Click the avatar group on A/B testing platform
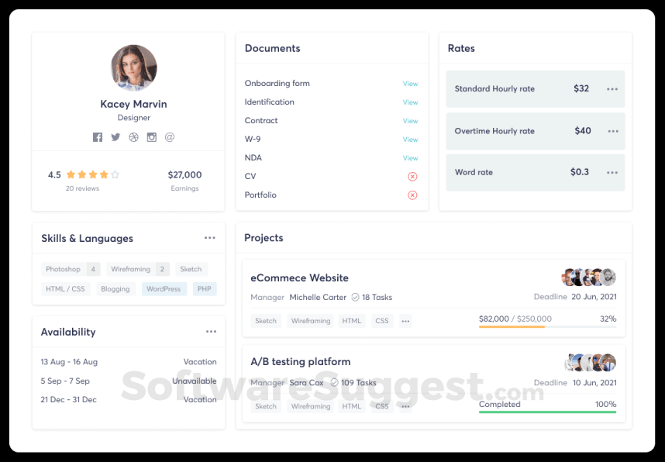Screen dimensions: 665x462 589,361
